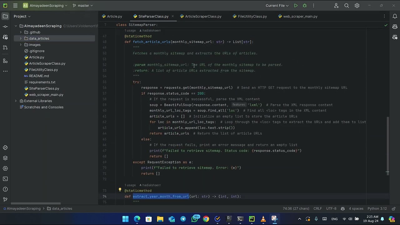Open GitHub Copilot Chat panel

[395, 37]
